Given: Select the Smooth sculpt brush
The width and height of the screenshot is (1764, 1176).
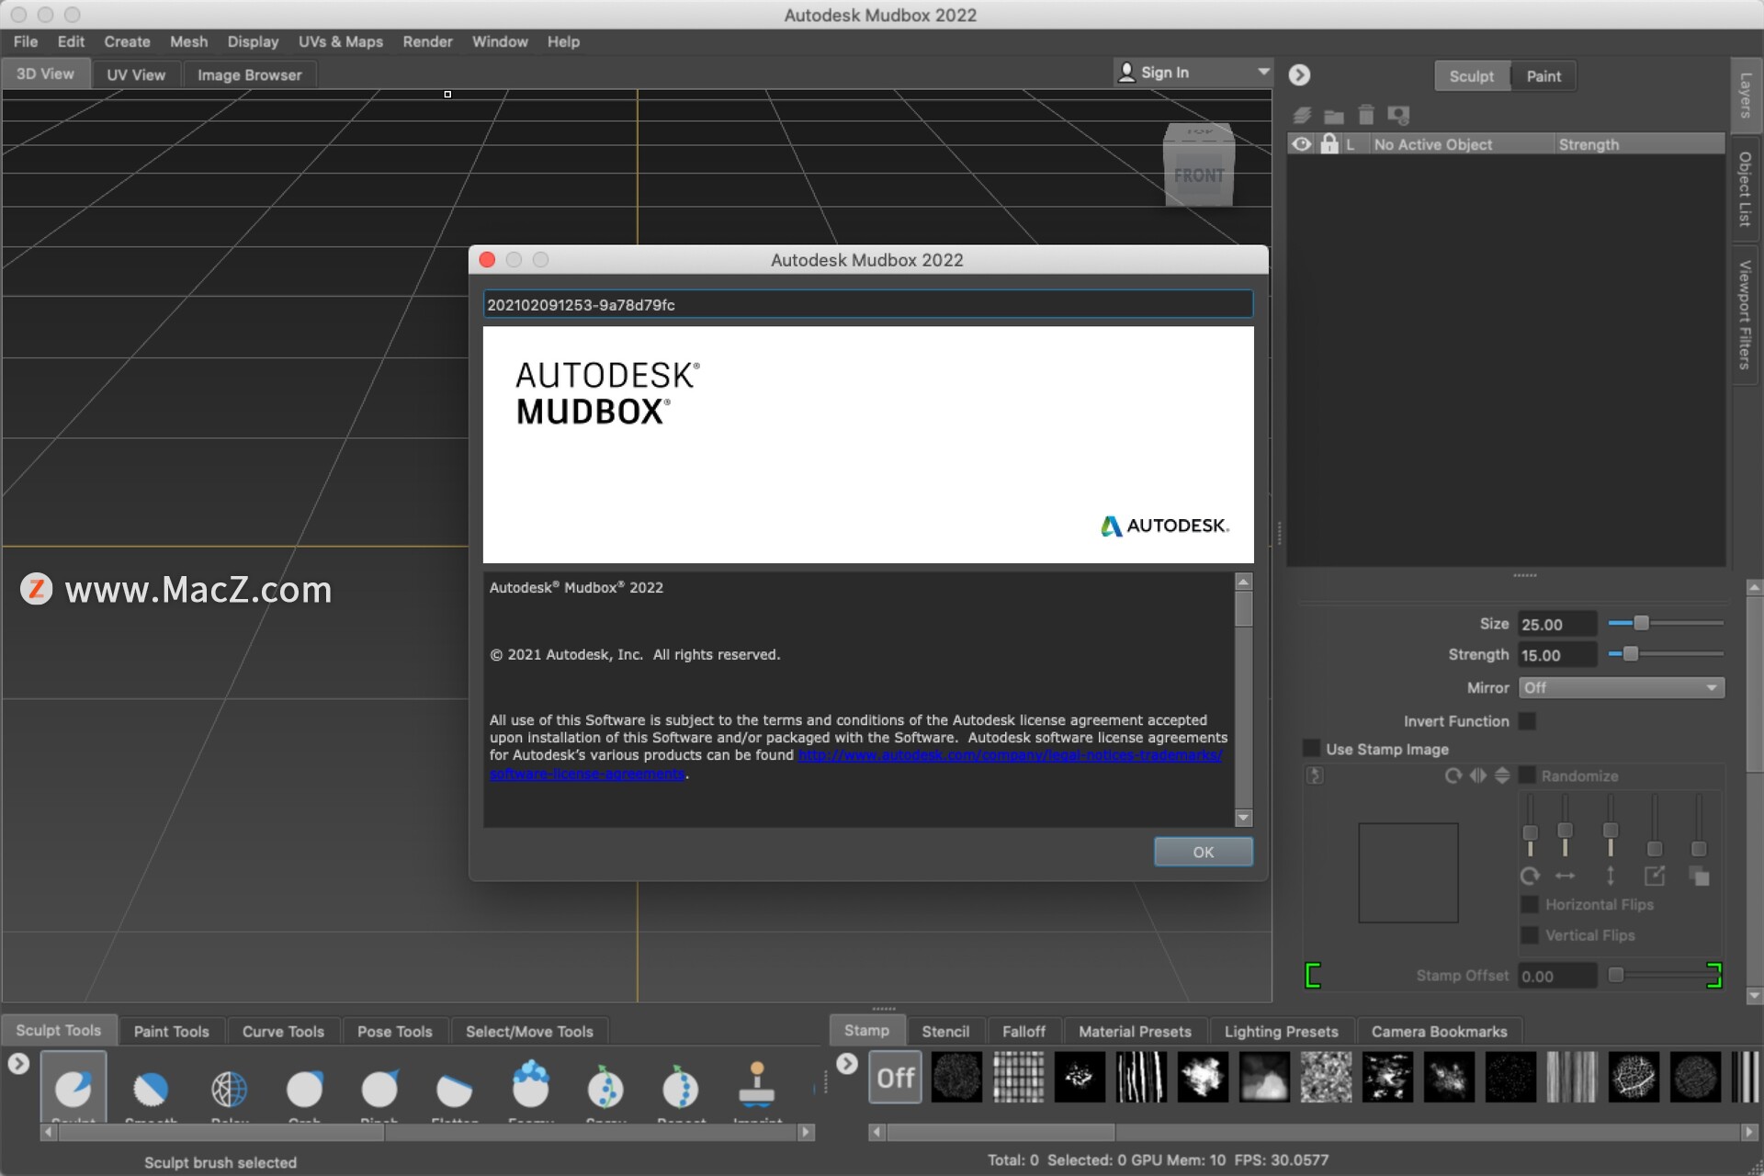Looking at the screenshot, I should [151, 1090].
